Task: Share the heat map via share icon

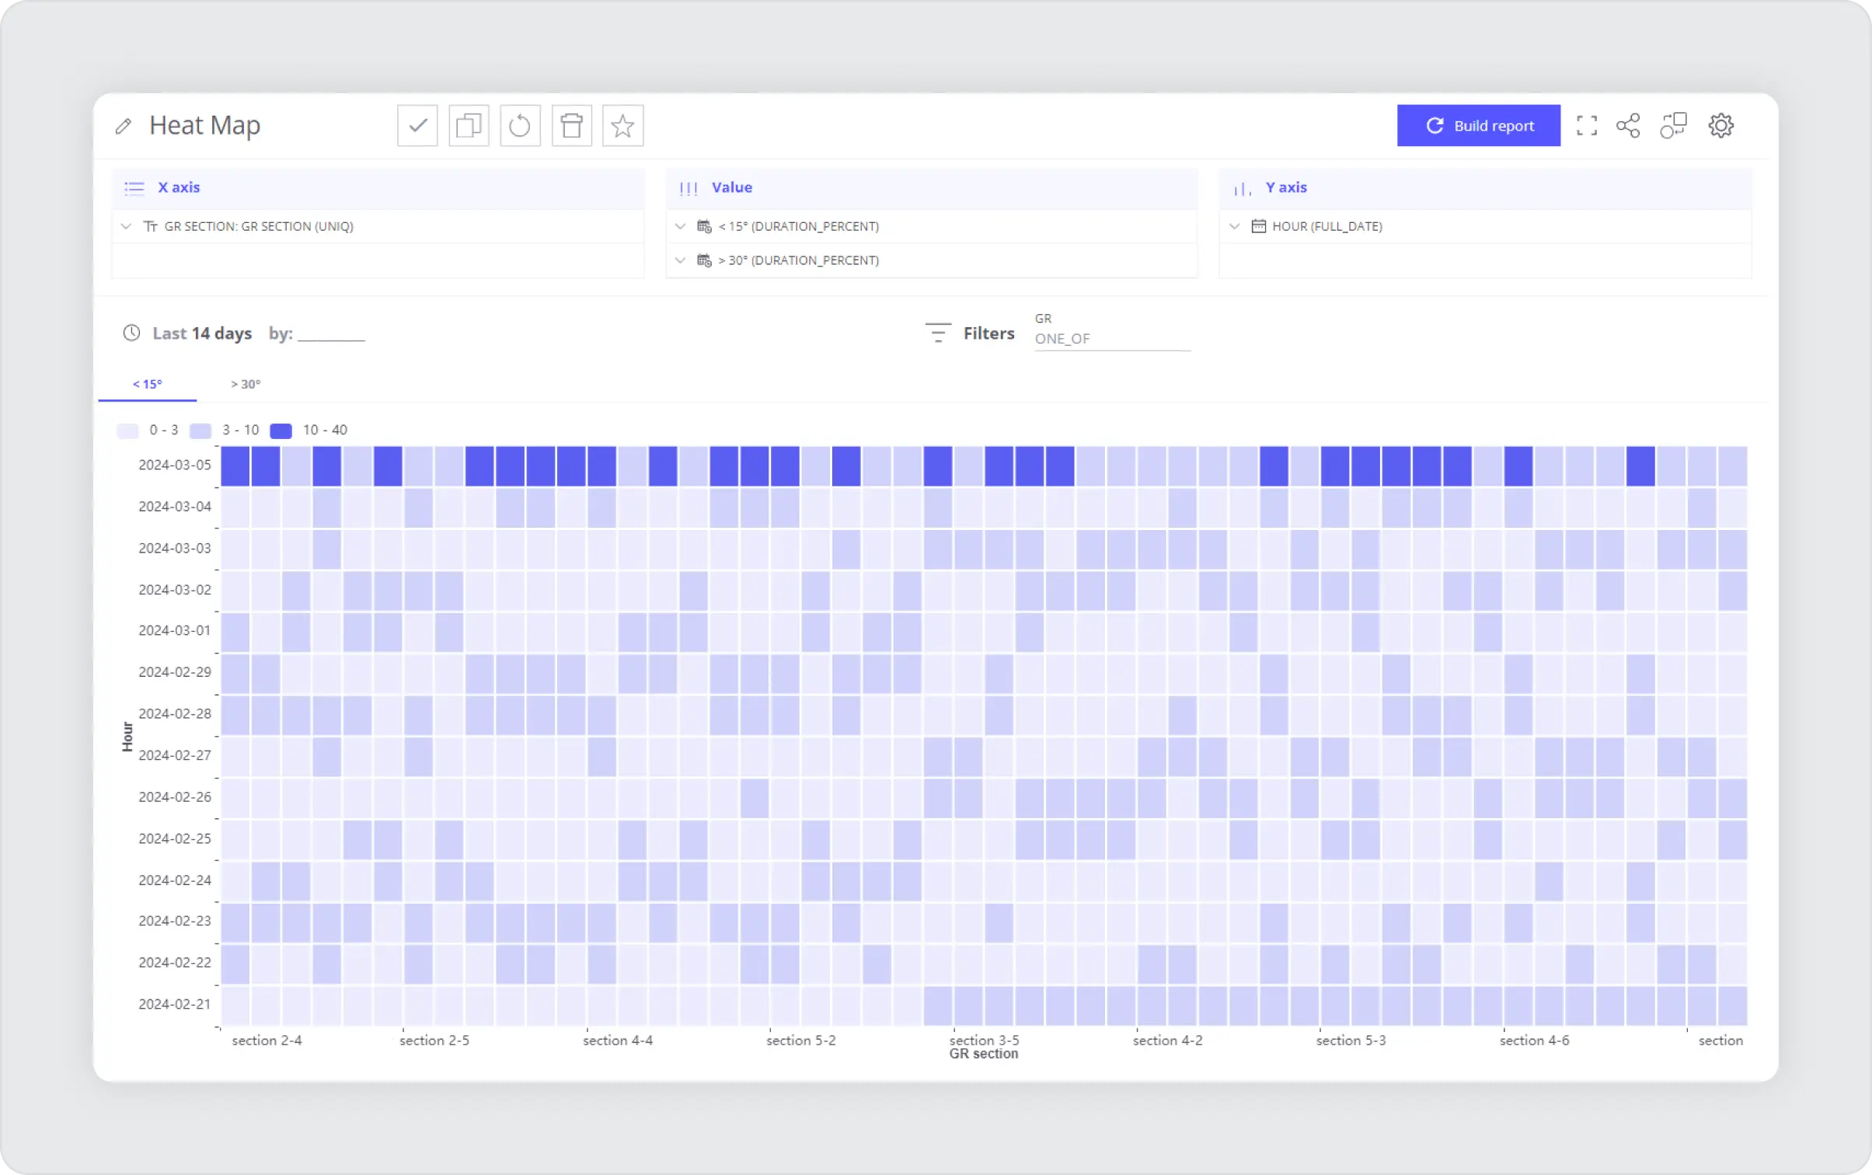Action: pos(1628,125)
